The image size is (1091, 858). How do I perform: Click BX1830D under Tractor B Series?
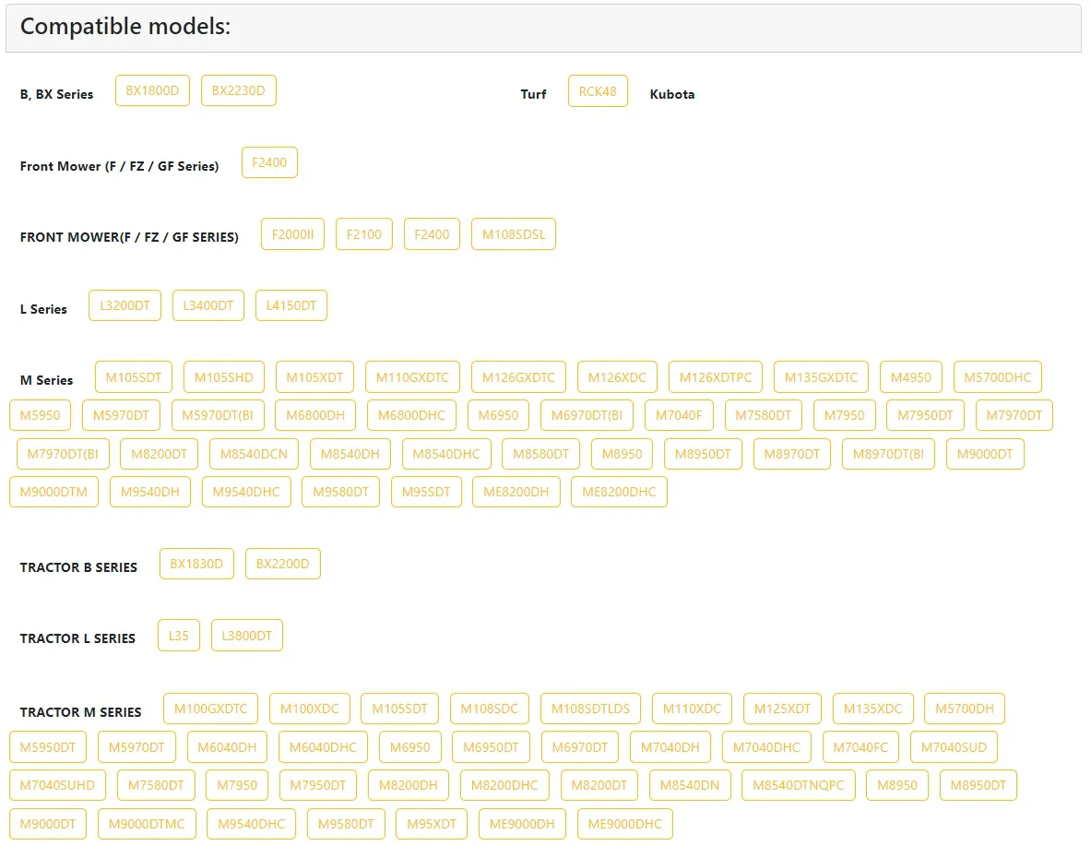click(x=196, y=564)
